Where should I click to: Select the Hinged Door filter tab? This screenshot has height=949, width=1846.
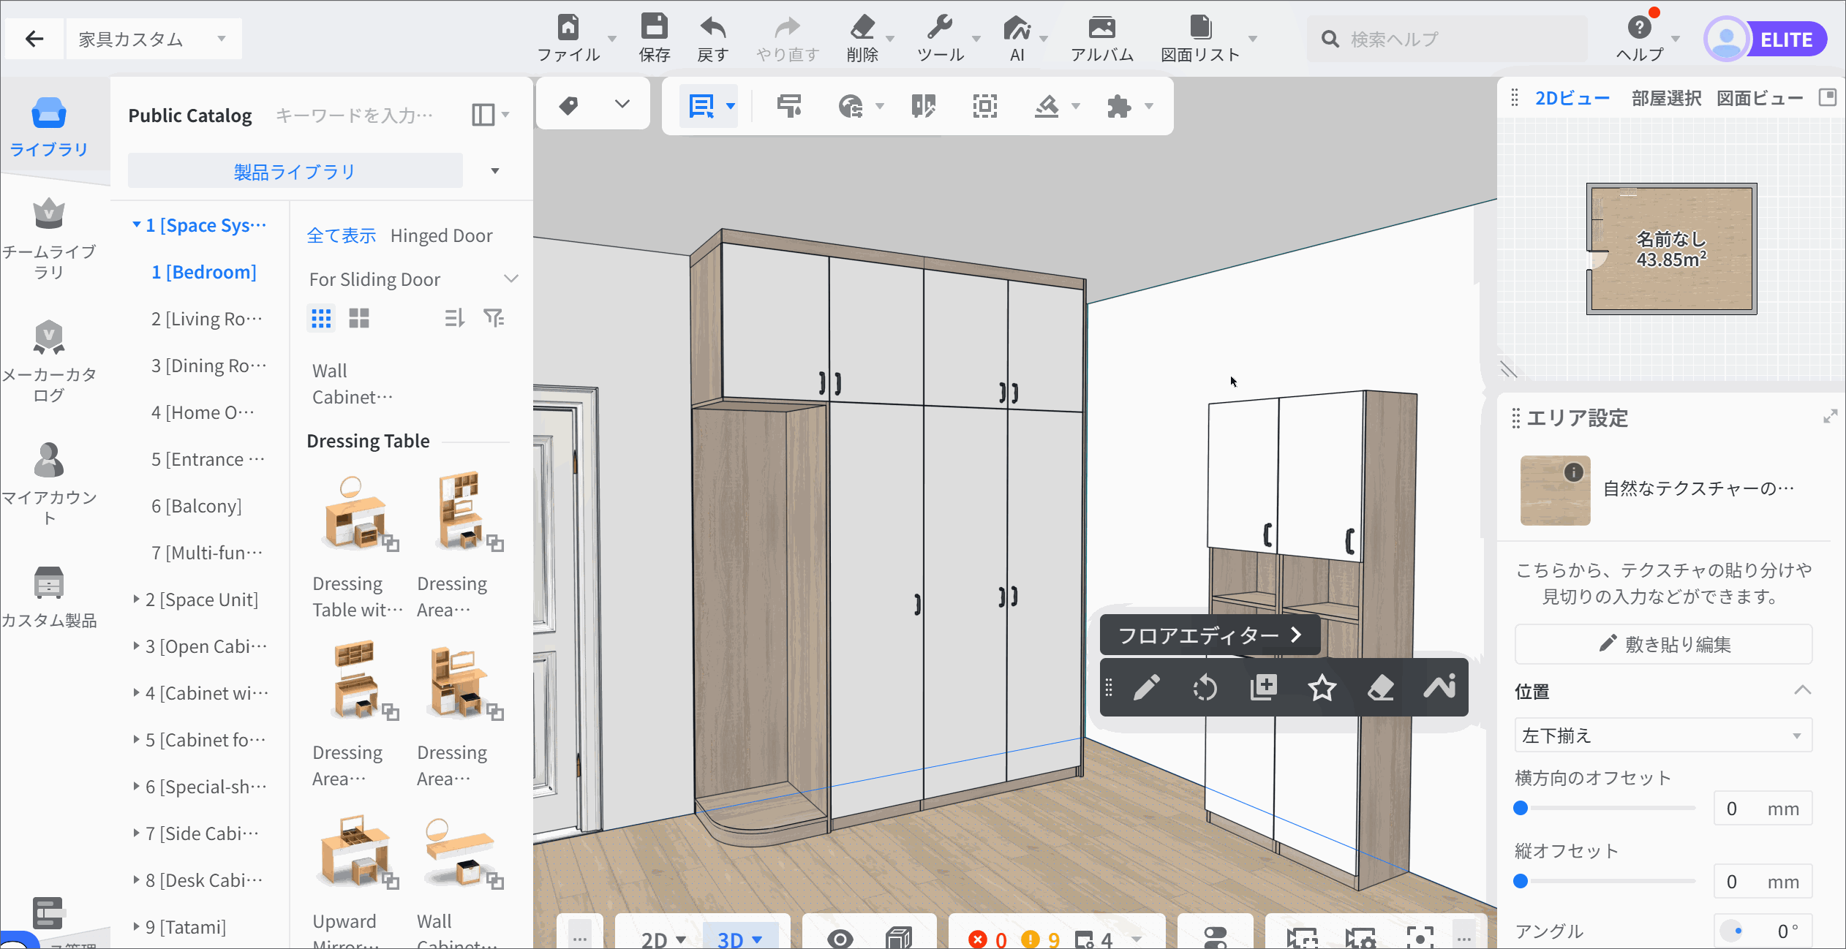[441, 235]
